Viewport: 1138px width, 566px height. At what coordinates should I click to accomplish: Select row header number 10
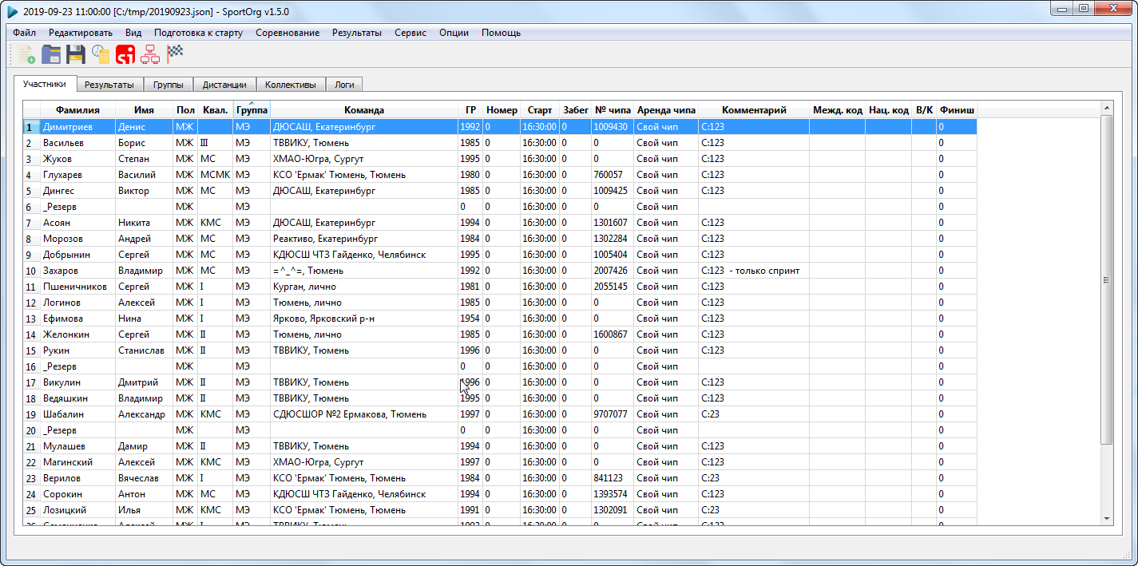(31, 271)
